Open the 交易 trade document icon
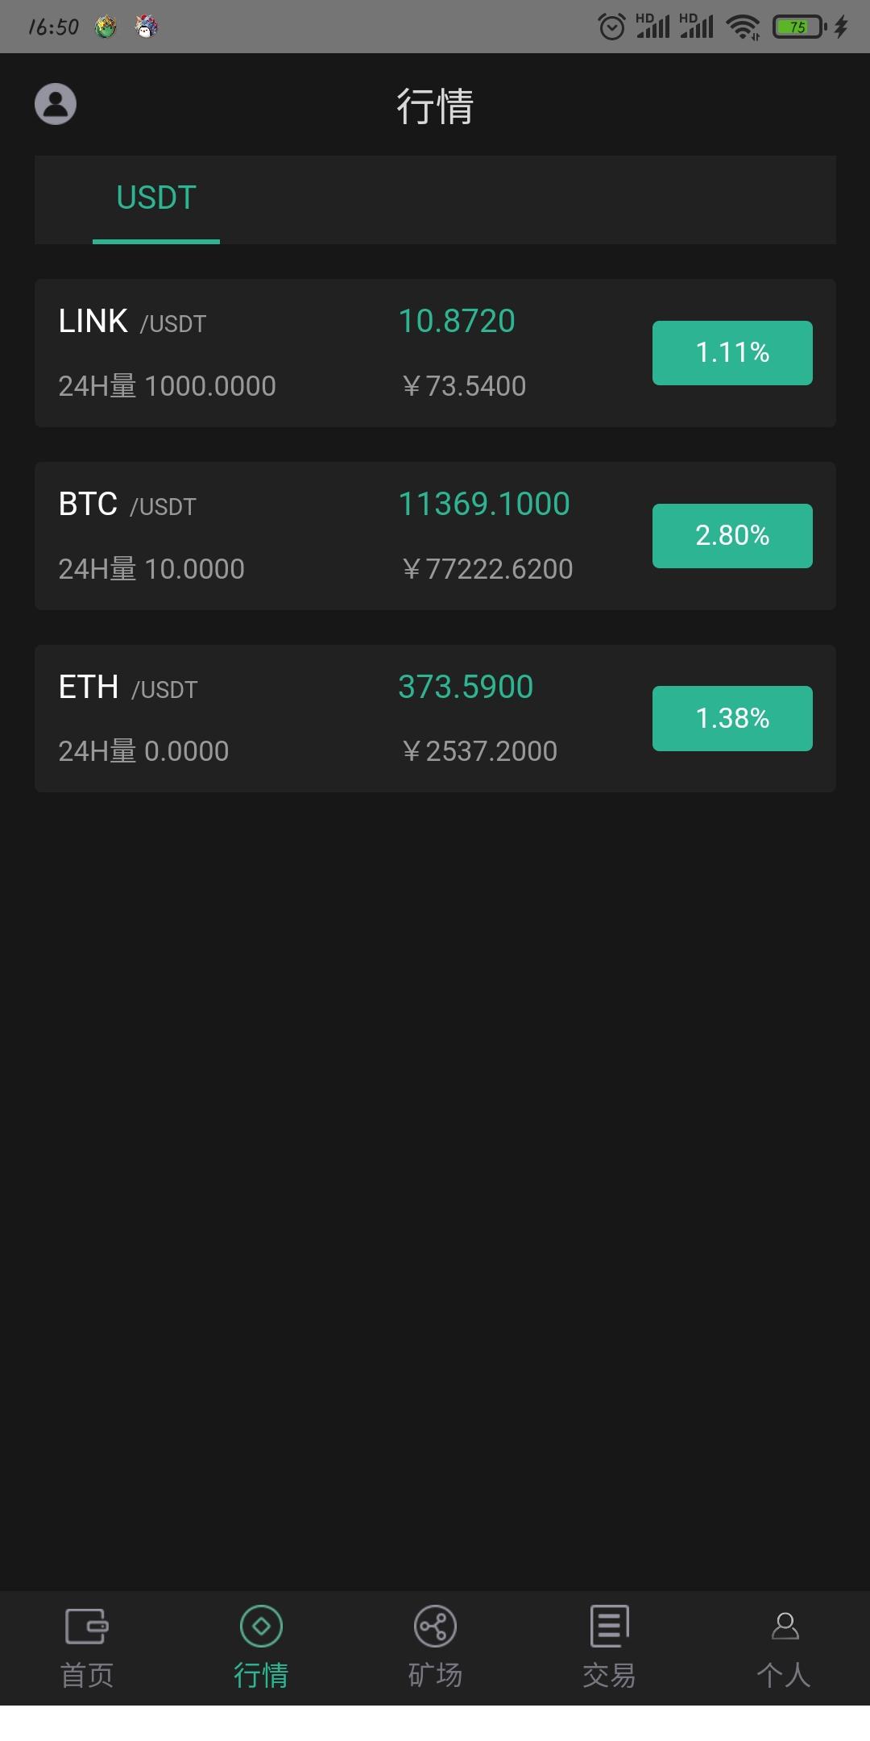 (x=609, y=1626)
